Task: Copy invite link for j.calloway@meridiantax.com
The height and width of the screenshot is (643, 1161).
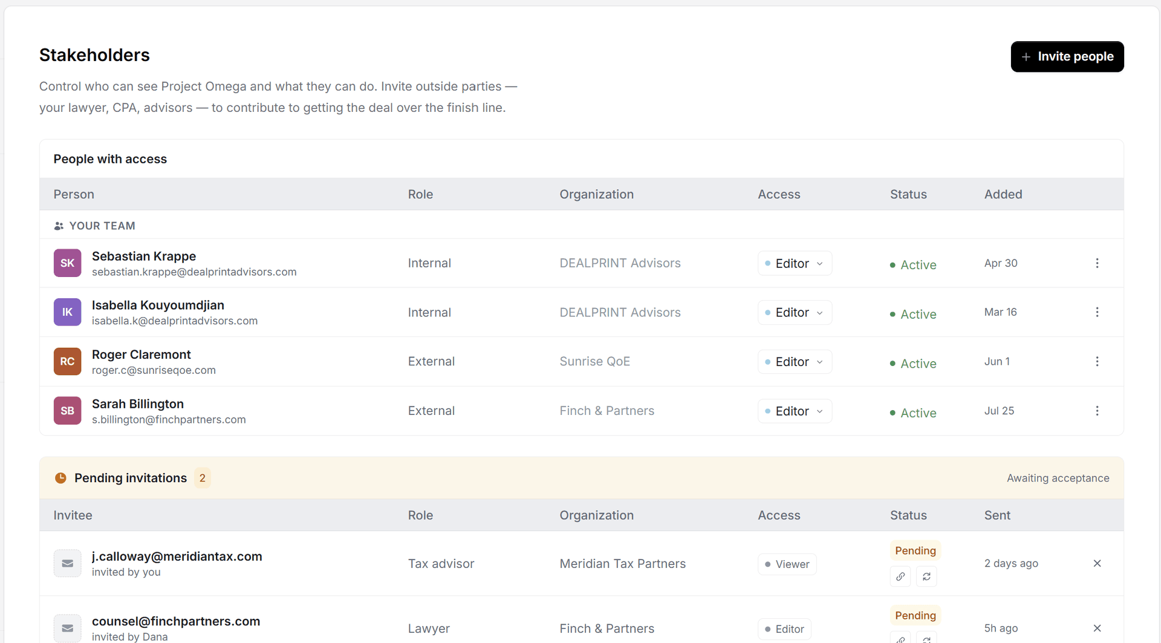Action: (900, 576)
